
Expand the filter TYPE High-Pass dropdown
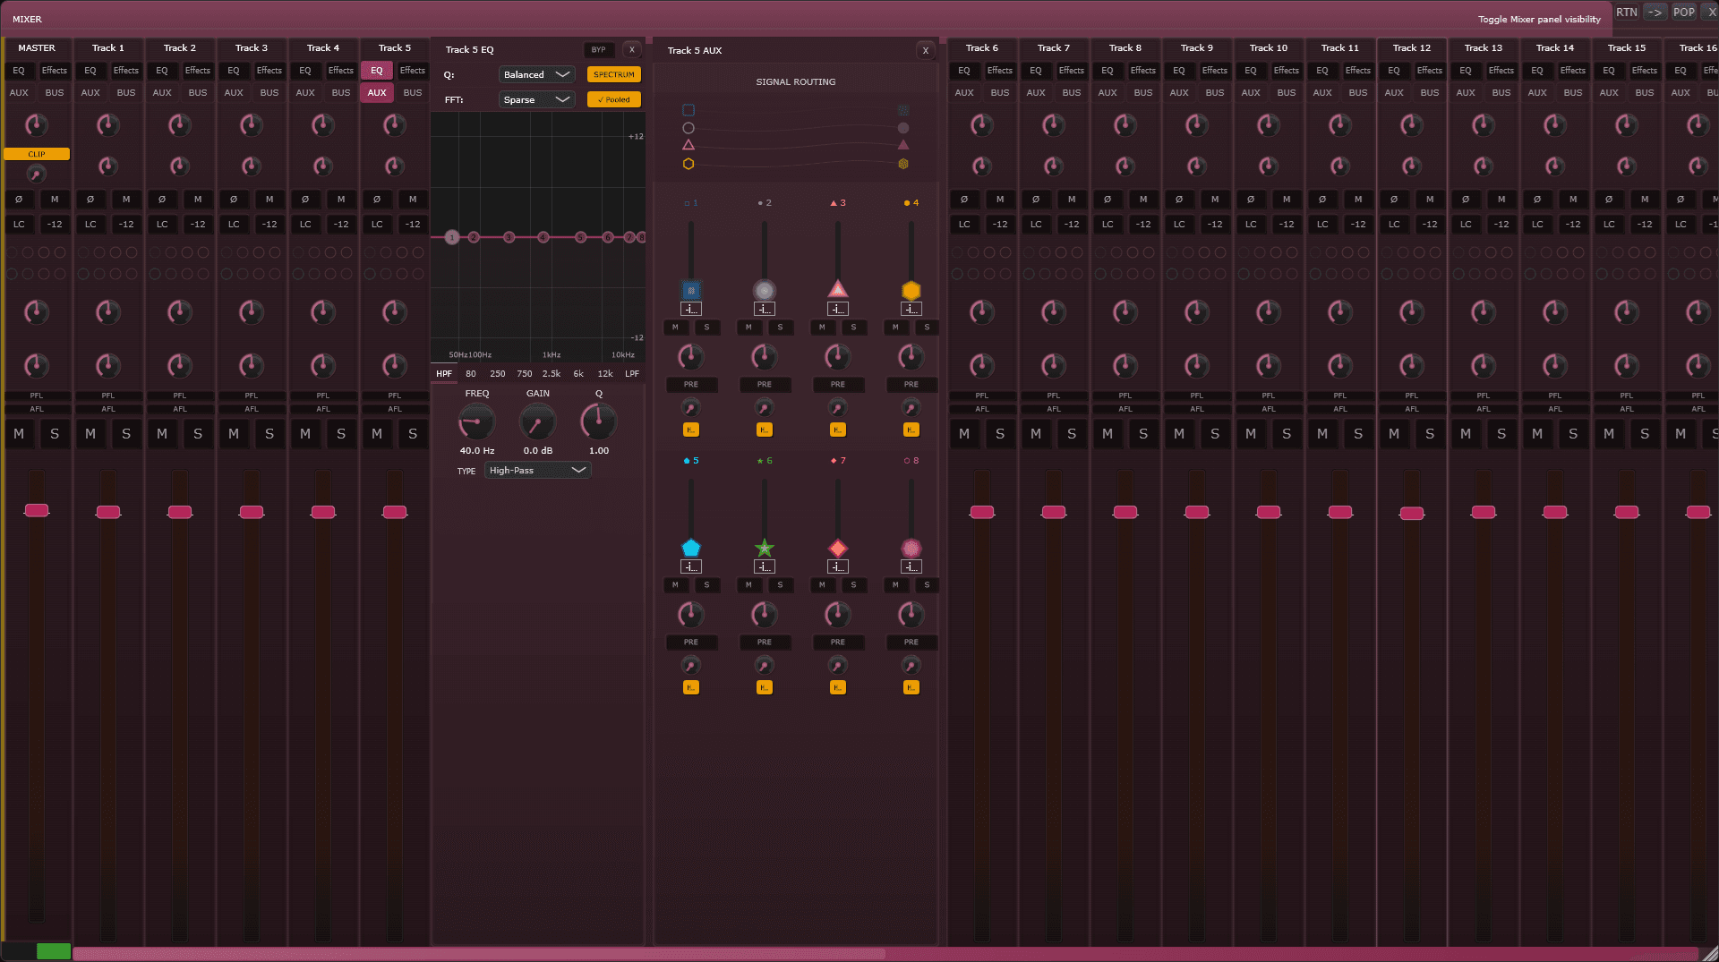[537, 470]
